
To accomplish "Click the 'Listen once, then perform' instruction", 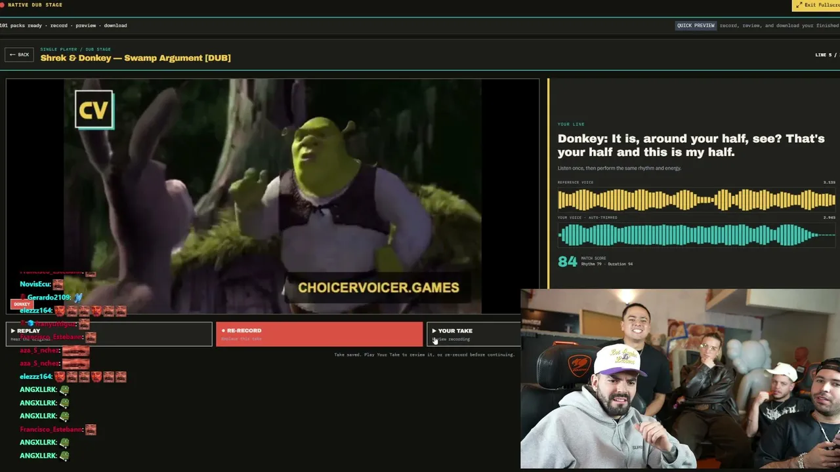I will 619,168.
